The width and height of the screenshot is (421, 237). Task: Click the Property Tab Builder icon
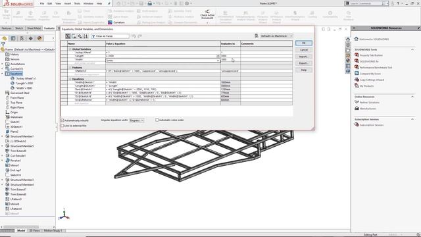(357, 55)
